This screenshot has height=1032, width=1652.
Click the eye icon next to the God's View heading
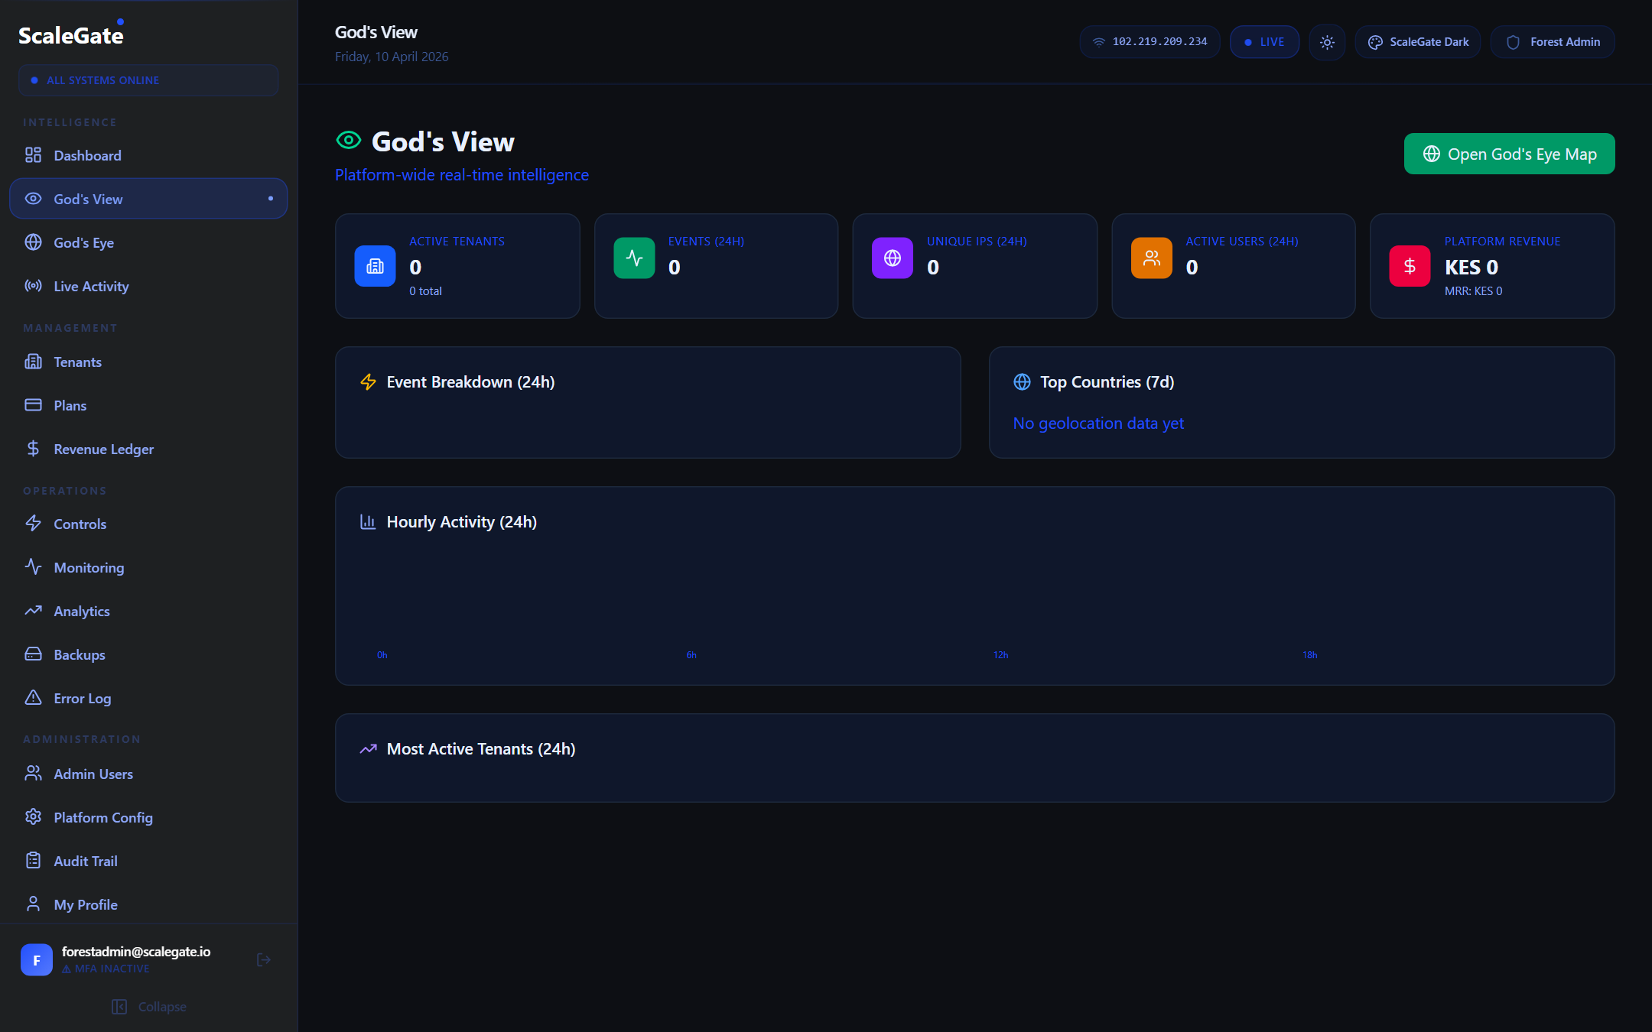349,141
